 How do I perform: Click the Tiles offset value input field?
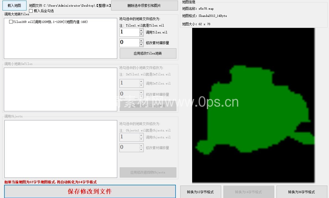(129, 43)
